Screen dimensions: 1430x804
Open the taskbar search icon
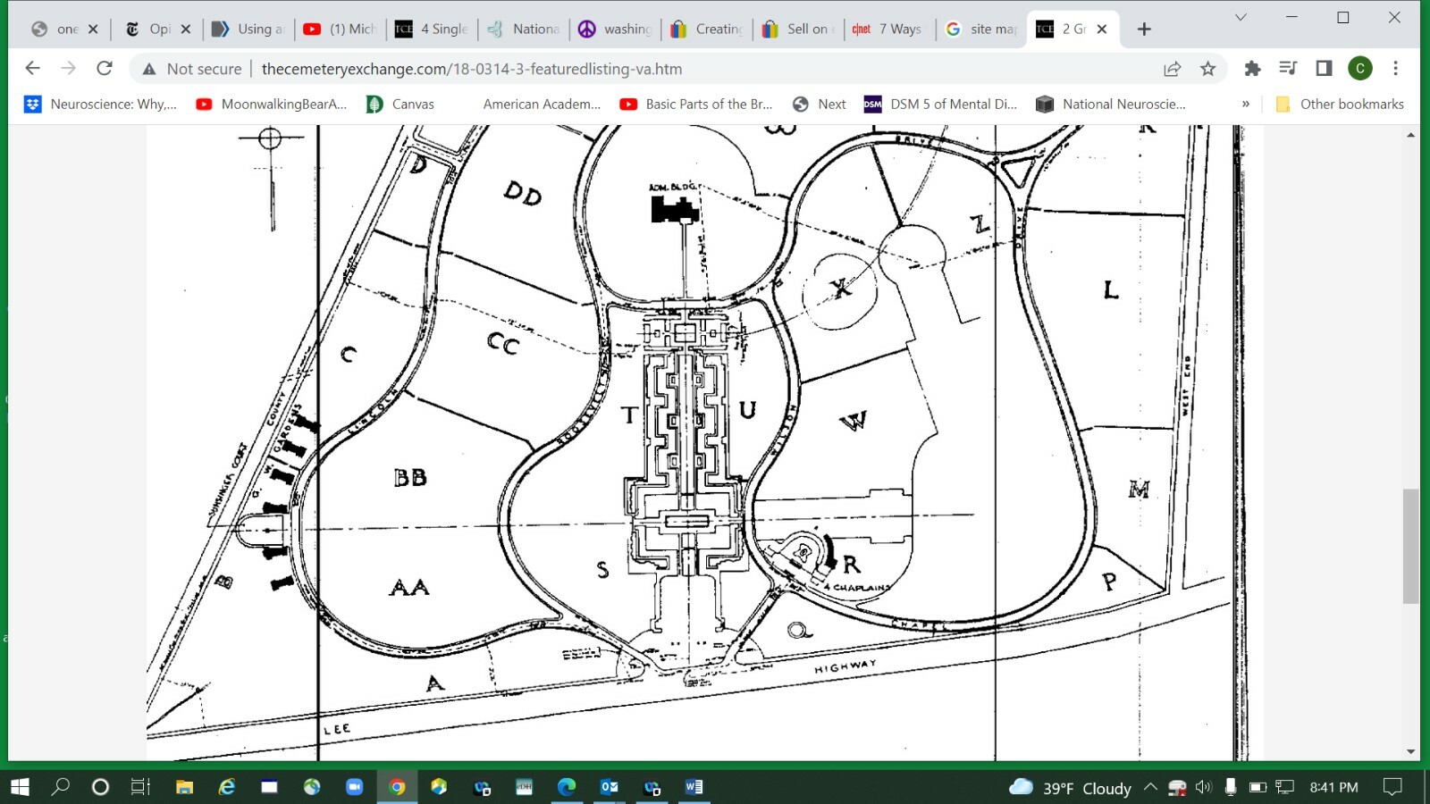(61, 787)
